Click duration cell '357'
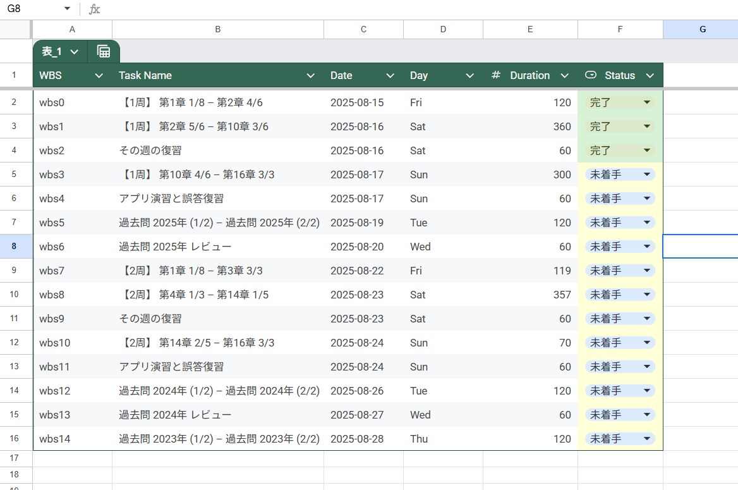Viewport: 738px width, 490px height. point(530,295)
